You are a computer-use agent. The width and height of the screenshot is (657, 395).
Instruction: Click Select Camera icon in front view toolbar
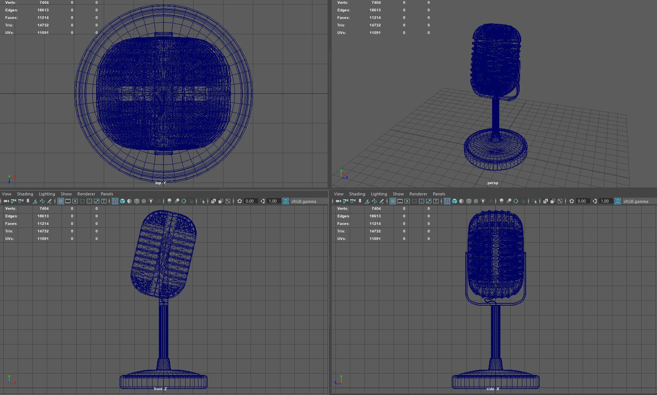(6, 201)
